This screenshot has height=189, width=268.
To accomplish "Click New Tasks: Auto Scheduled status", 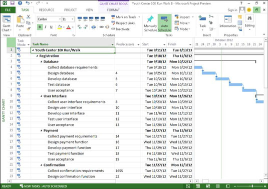I will tap(44, 186).
